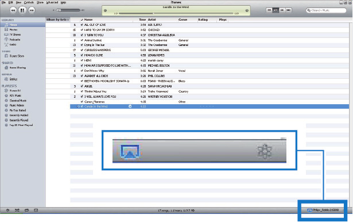Uncheck the Animal Instinct song
The width and height of the screenshot is (353, 222).
[x=82, y=40]
